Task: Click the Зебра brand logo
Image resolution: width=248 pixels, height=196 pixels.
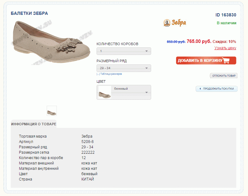Action: [x=175, y=23]
